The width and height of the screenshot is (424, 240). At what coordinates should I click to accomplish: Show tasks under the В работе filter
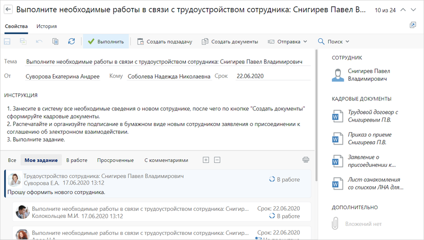point(77,160)
